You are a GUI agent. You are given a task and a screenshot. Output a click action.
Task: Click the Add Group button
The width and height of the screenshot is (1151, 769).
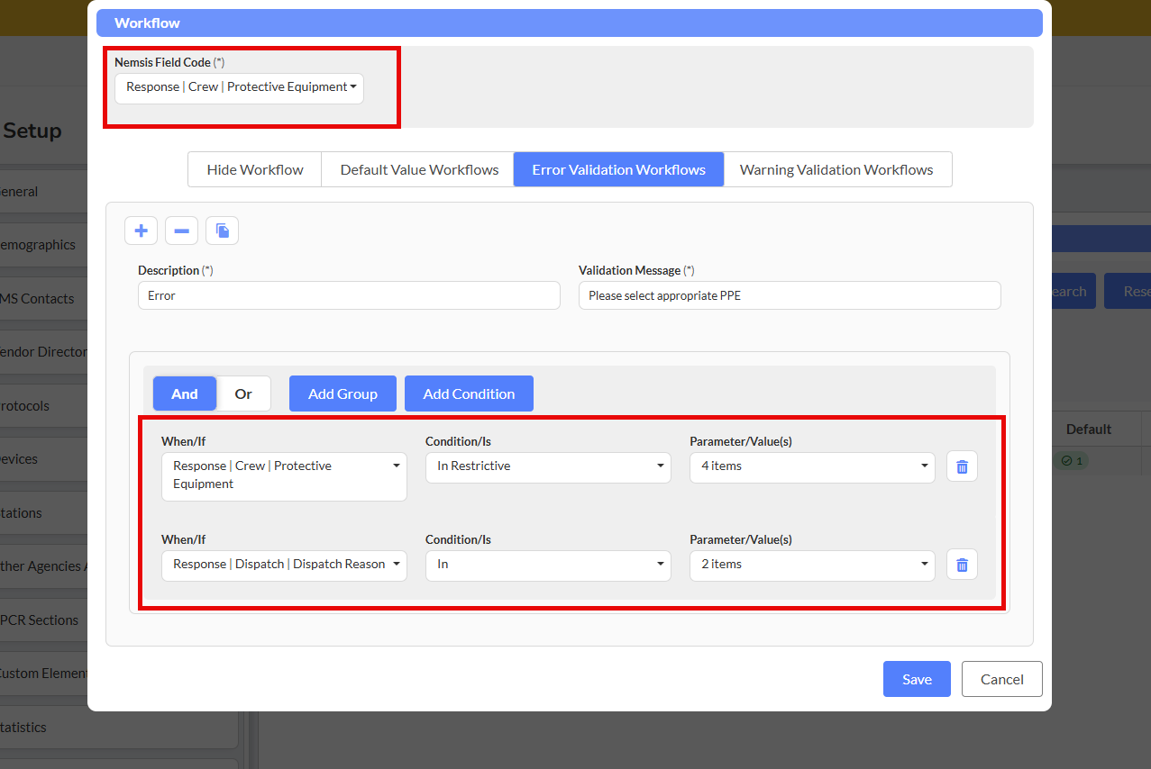point(343,394)
